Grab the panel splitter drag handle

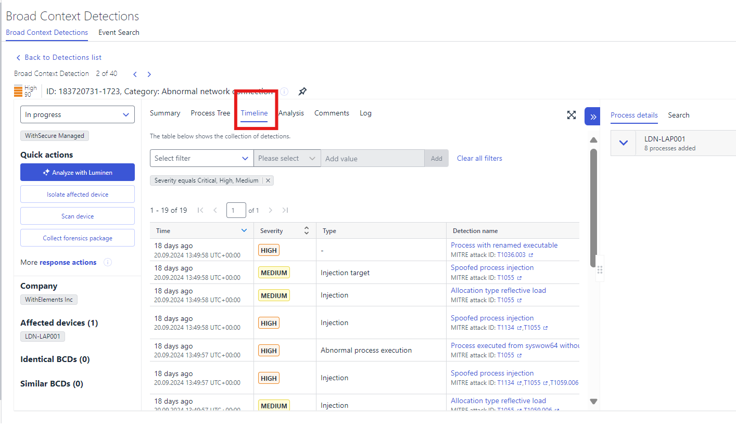600,269
